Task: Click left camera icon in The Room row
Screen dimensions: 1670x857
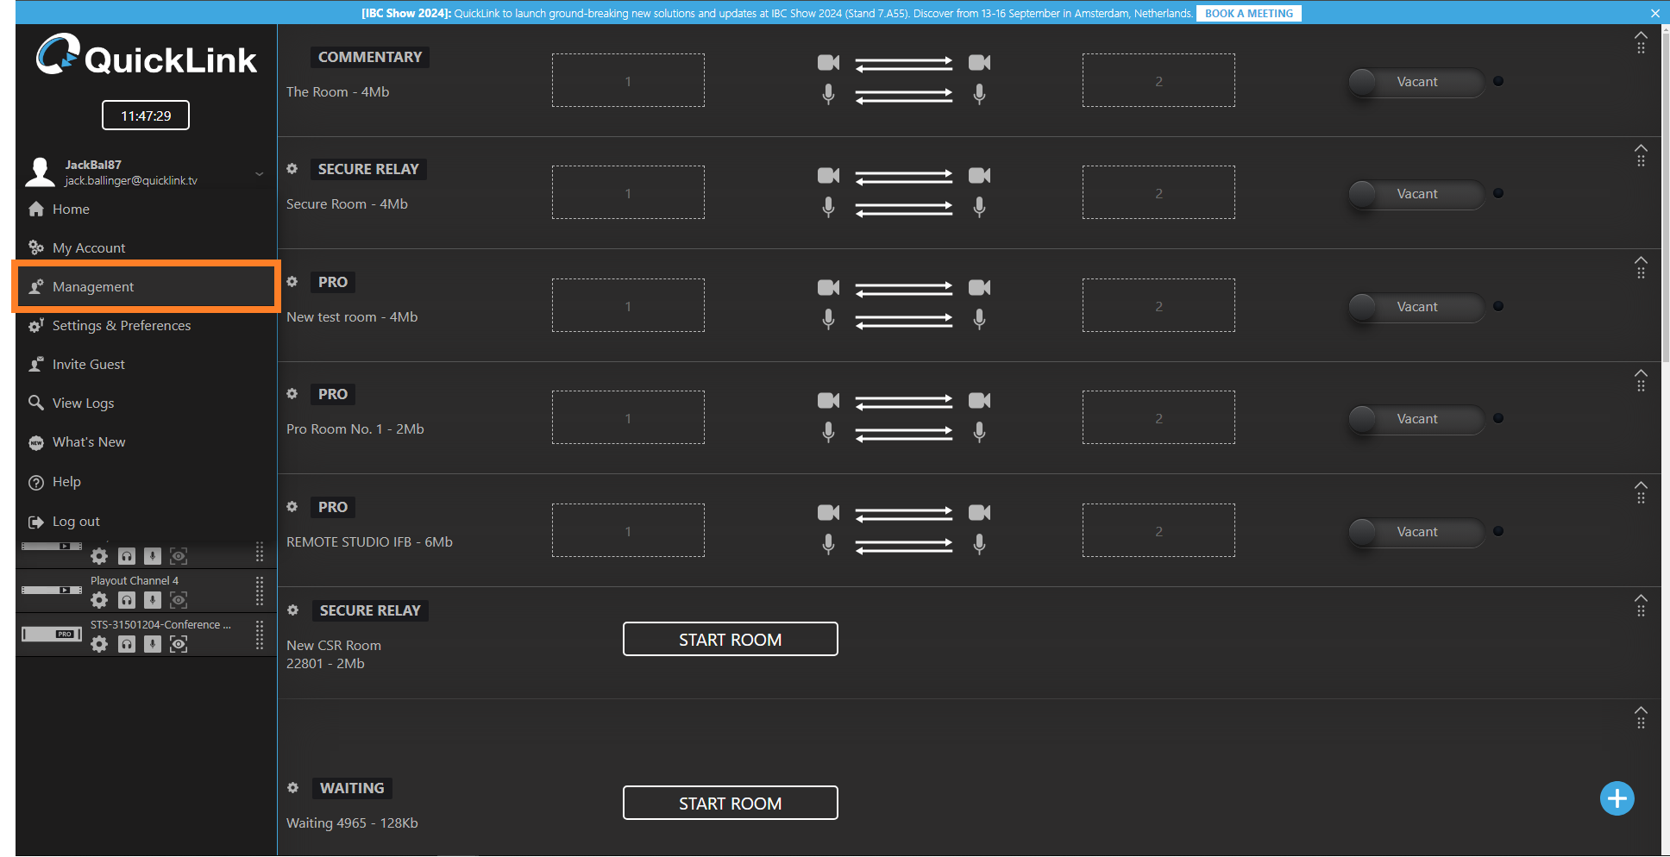Action: click(828, 63)
